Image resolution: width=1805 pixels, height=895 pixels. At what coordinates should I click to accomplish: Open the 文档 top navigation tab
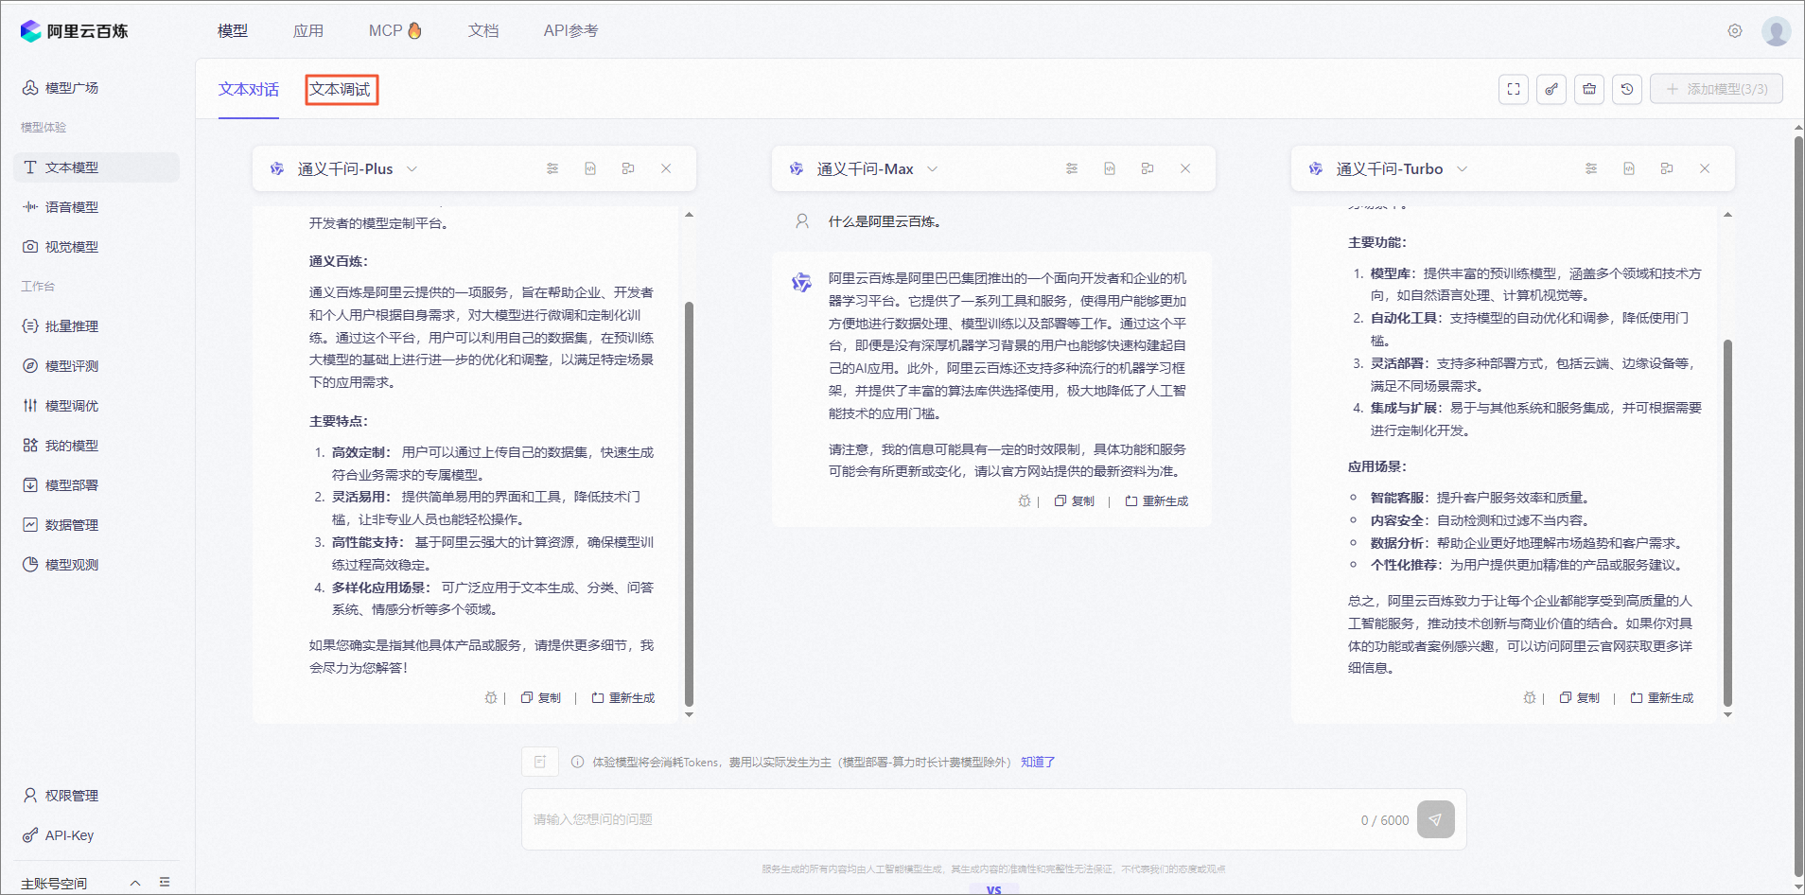coord(483,31)
